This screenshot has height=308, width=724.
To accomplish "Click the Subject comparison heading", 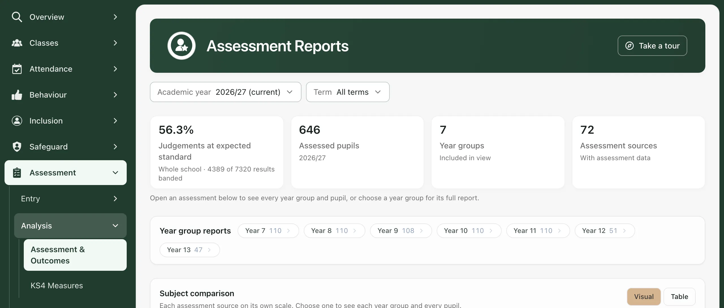I will [x=197, y=293].
